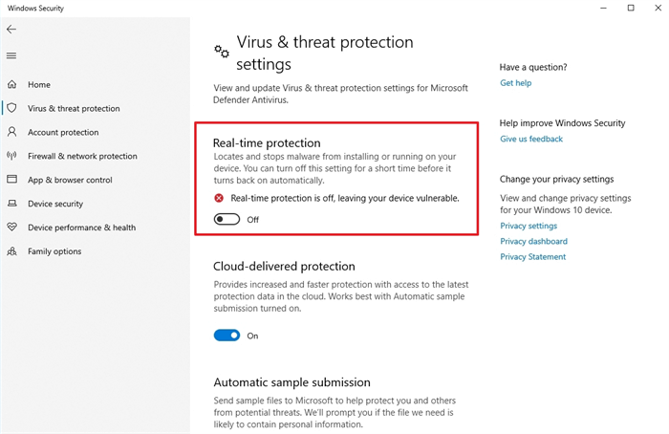Image resolution: width=669 pixels, height=434 pixels.
Task: Turn on the Real-time protection toggle
Action: pyautogui.click(x=227, y=219)
